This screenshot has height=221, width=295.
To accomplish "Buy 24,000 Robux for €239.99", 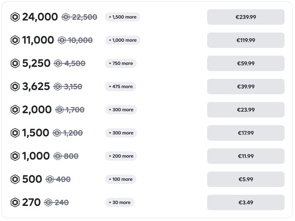I will click(246, 17).
